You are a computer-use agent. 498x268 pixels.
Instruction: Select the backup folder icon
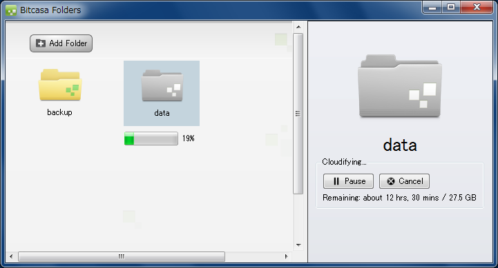point(60,85)
